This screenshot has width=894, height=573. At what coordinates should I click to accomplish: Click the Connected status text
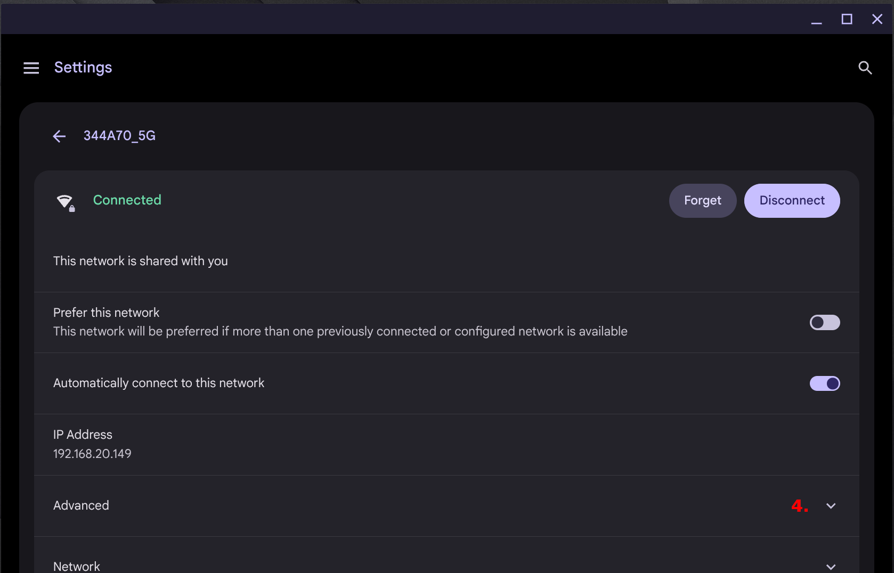127,200
